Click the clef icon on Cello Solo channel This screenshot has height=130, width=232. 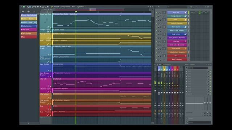click(x=185, y=42)
